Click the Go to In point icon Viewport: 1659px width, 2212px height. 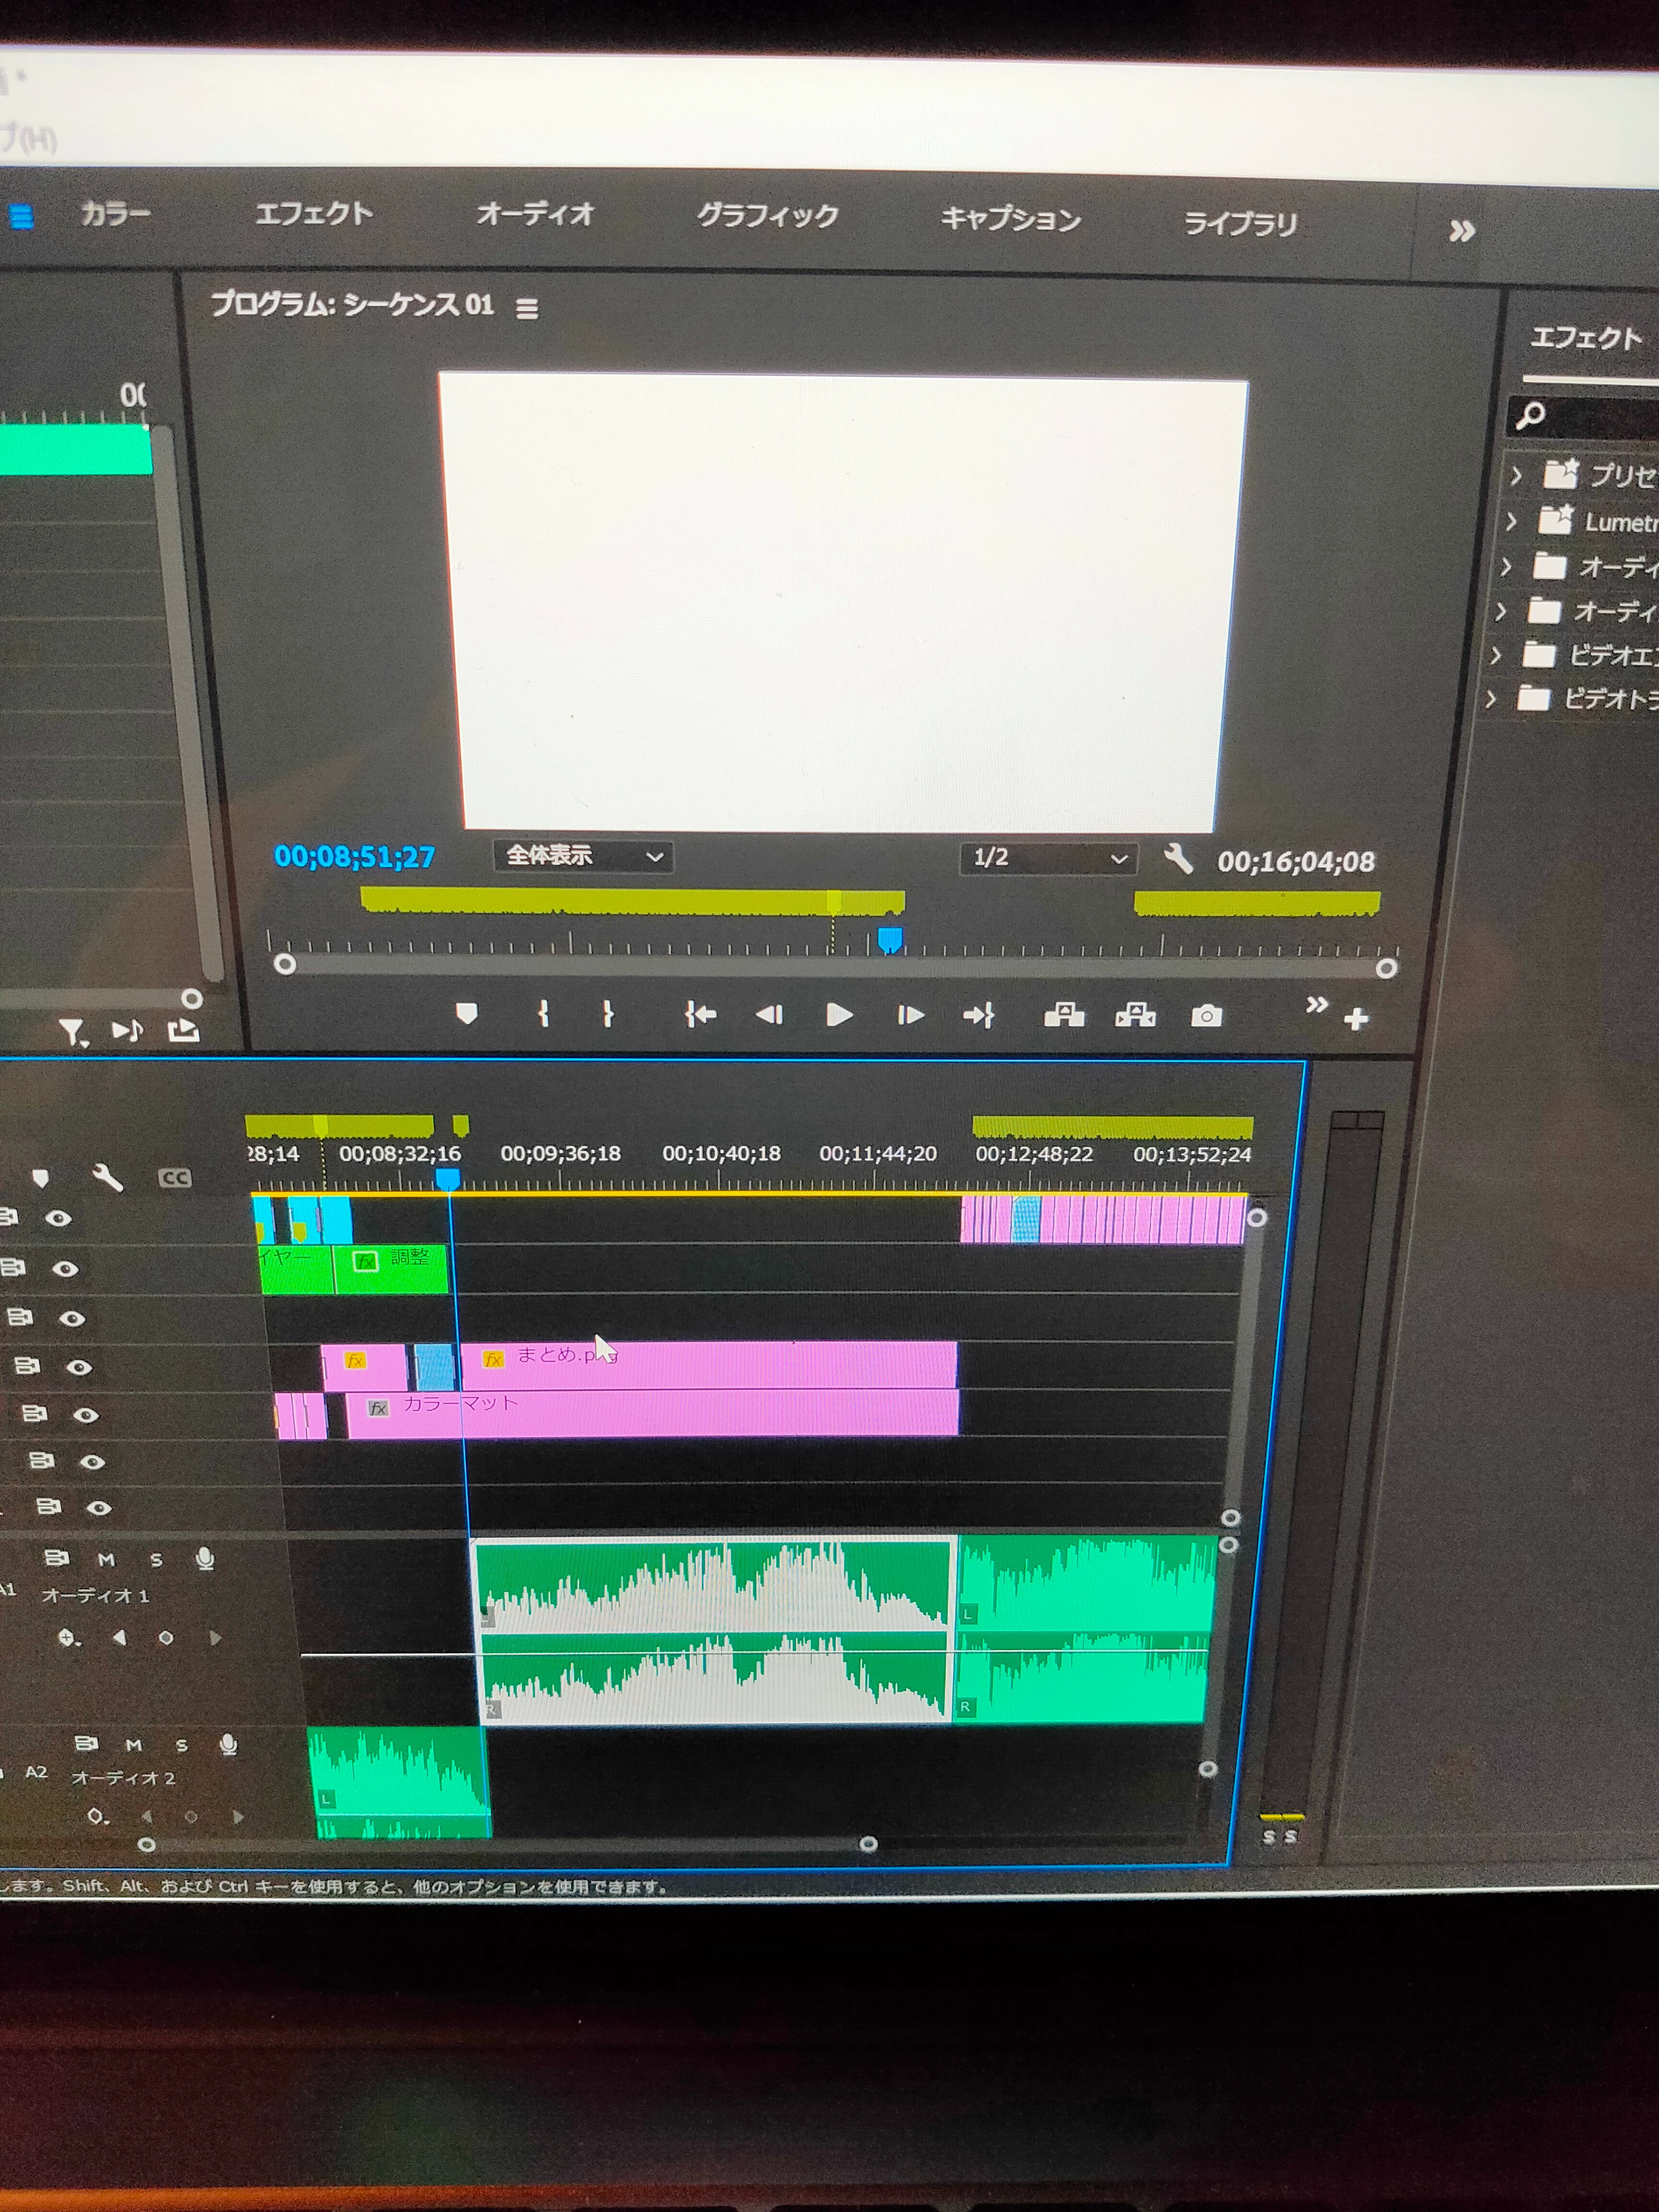[700, 1015]
